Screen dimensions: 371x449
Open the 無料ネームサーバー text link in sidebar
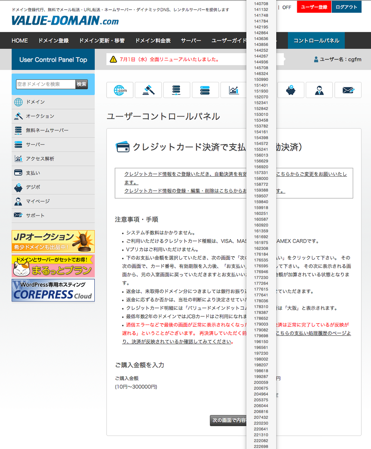47,130
